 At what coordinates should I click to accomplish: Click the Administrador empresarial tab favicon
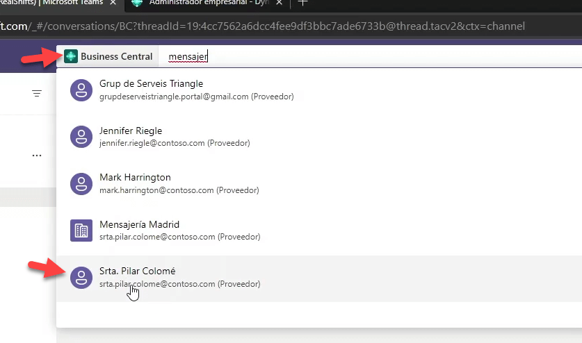[x=137, y=3]
